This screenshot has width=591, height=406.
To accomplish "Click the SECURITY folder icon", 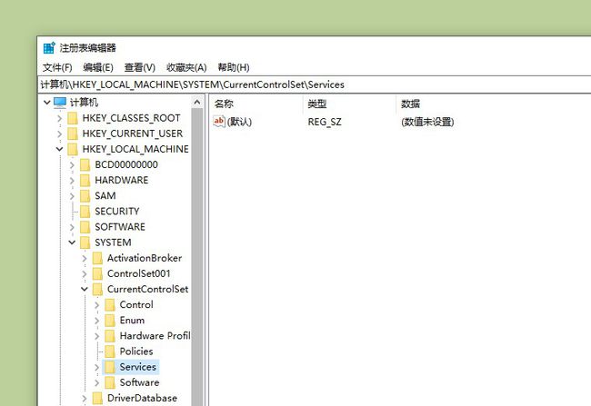I will pyautogui.click(x=85, y=212).
